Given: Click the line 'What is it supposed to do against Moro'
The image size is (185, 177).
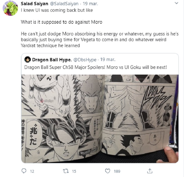Looking at the screenshot, I should [x=61, y=22].
